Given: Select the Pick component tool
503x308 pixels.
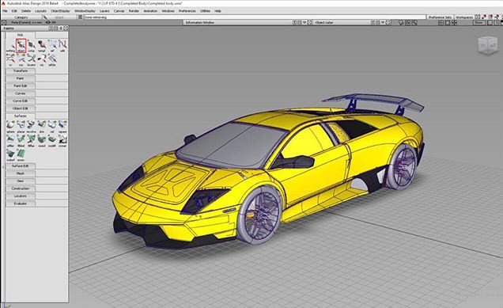Looking at the screenshot, I should coord(31,46).
